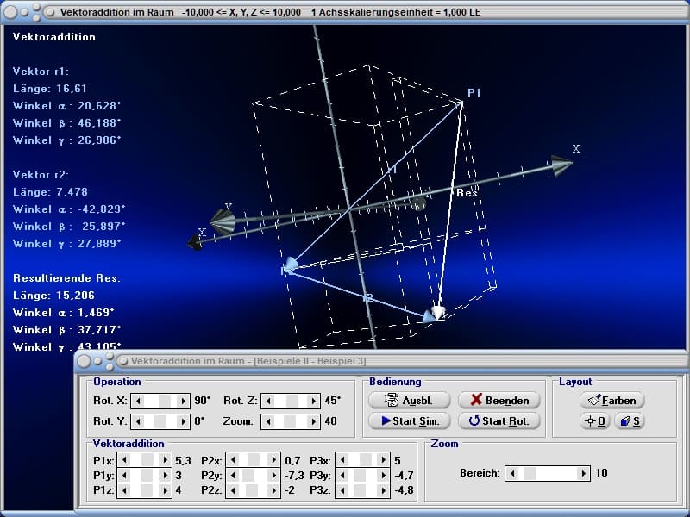
Task: Click the P2y scrollbar thumb
Action: (x=248, y=475)
